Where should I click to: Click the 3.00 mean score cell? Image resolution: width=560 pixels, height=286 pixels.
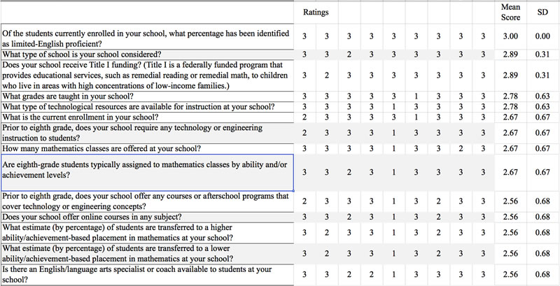510,38
